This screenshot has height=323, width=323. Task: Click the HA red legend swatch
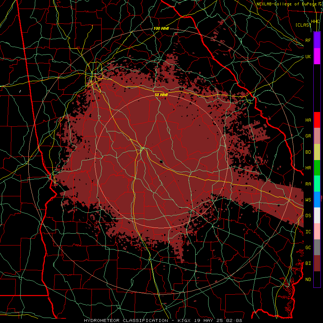pyautogui.click(x=317, y=120)
